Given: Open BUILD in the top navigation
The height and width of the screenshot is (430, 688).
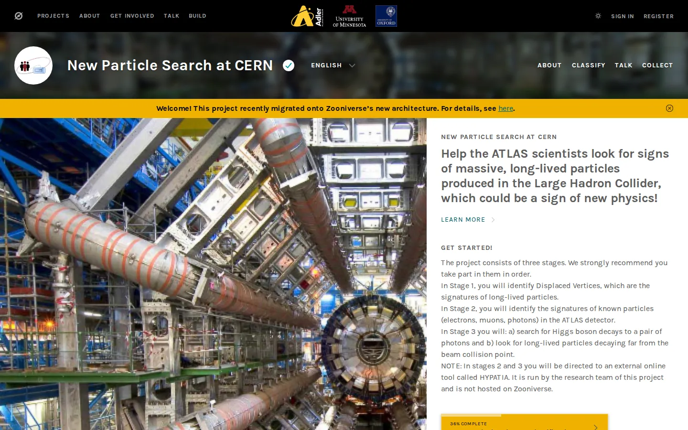Looking at the screenshot, I should point(197,16).
